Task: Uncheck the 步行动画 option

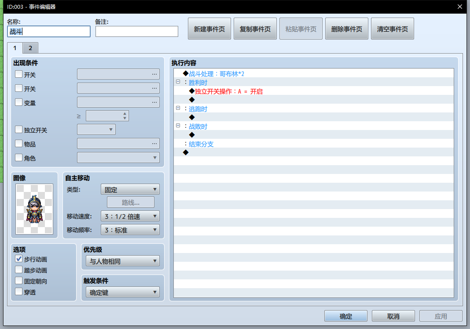Action: click(x=18, y=259)
